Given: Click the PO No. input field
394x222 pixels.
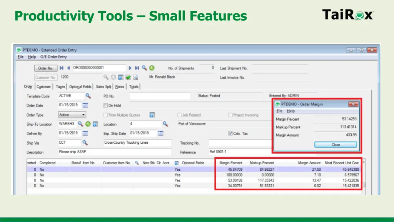Looking at the screenshot, I should coord(160,96).
